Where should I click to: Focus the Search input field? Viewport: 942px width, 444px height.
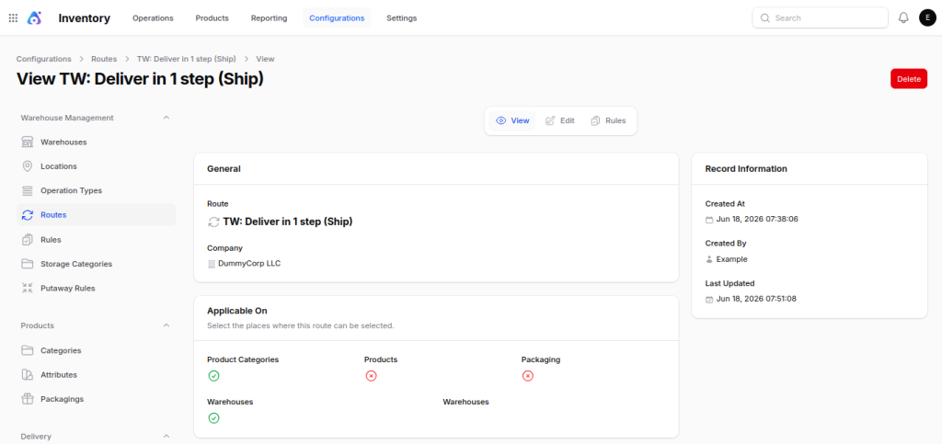[820, 18]
